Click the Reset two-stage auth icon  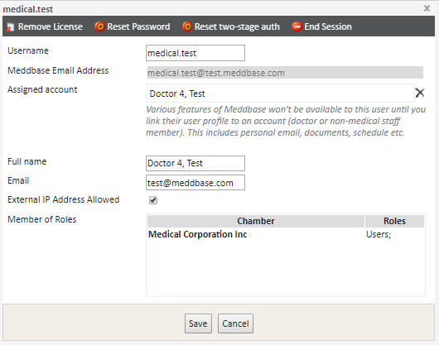[x=186, y=26]
